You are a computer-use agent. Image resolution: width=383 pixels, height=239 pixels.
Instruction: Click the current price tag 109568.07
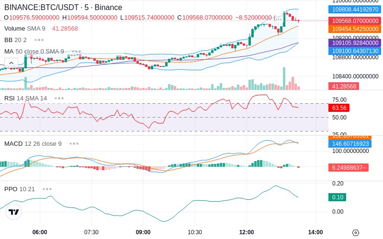[x=355, y=21]
